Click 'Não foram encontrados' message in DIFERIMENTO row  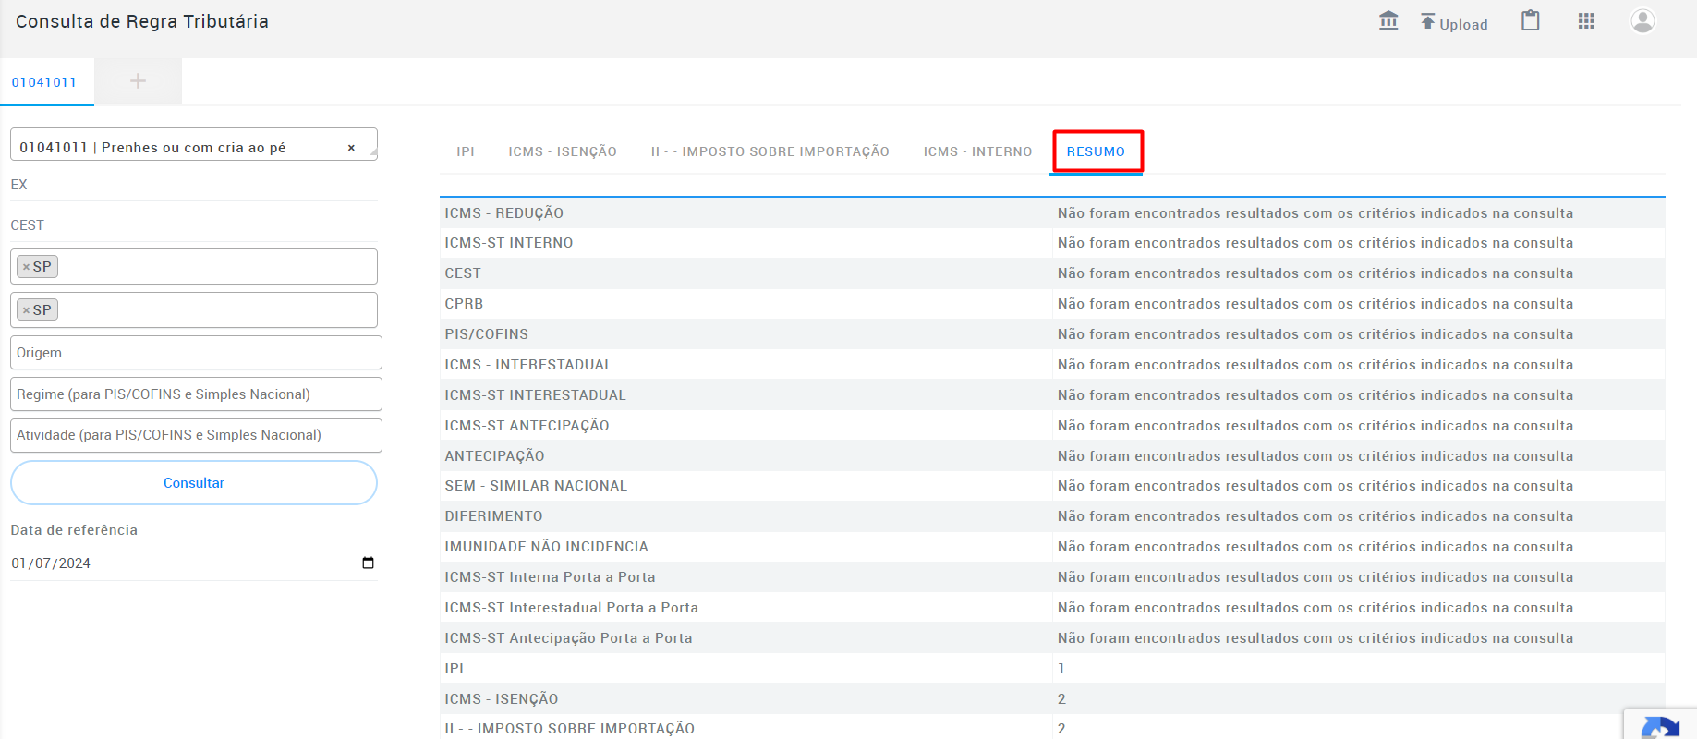(x=1315, y=516)
